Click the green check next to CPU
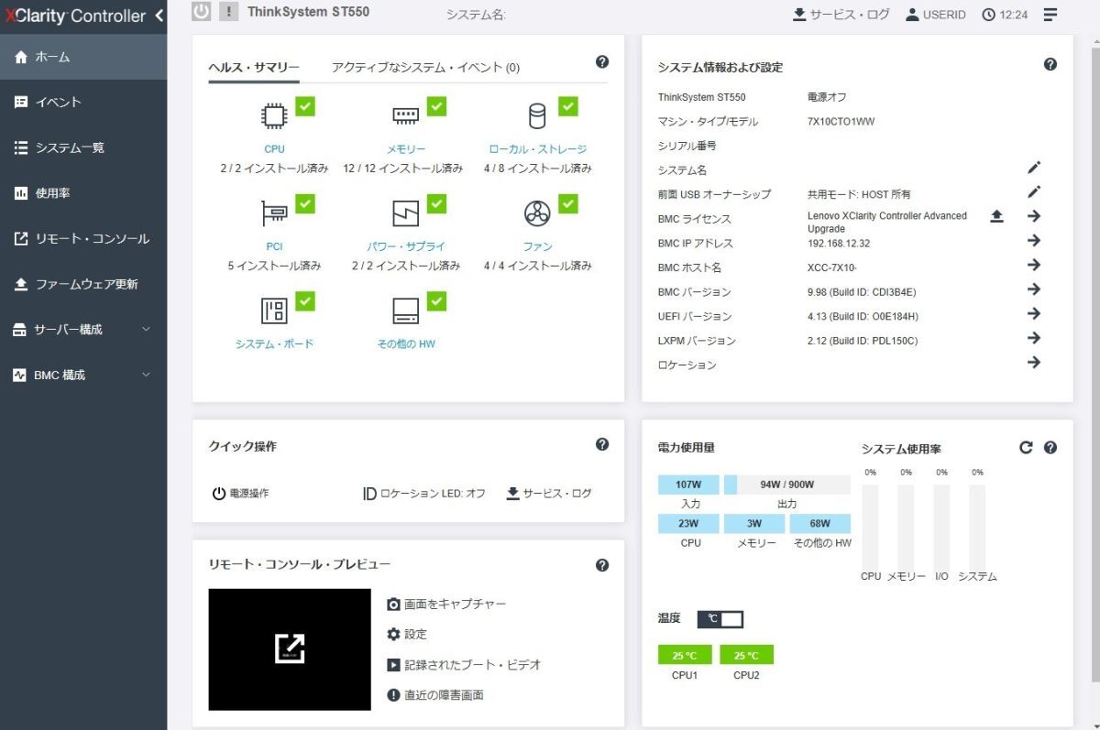The width and height of the screenshot is (1100, 730). click(305, 106)
